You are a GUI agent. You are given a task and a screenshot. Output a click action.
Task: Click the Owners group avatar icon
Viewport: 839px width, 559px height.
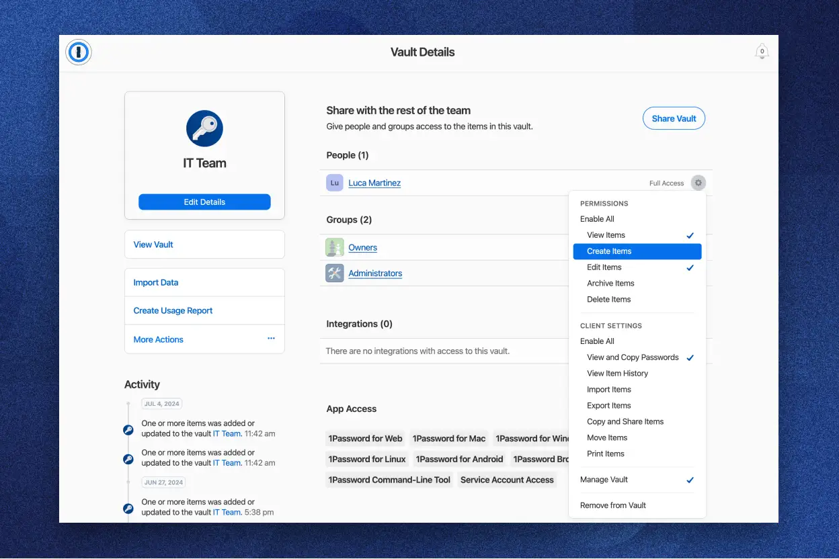(x=334, y=247)
